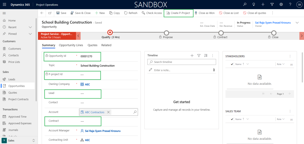The width and height of the screenshot is (304, 144).
Task: Collapse the hamburger site map menu
Action: [x=4, y=13]
